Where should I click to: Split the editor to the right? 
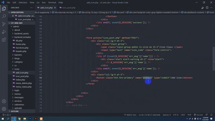point(207,8)
